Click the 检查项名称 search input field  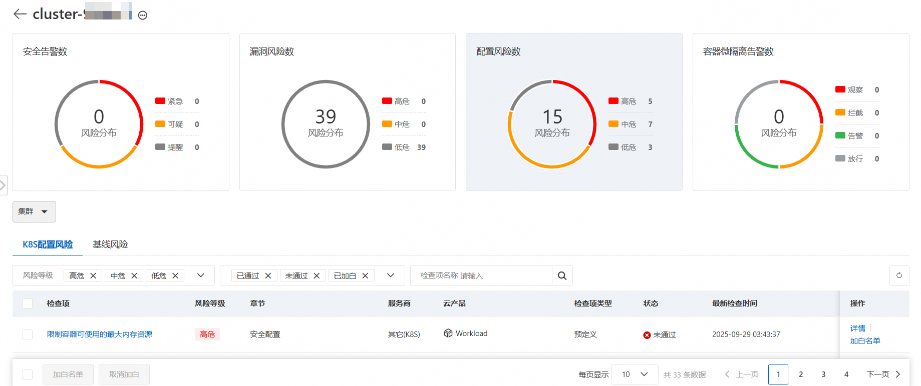pyautogui.click(x=481, y=275)
